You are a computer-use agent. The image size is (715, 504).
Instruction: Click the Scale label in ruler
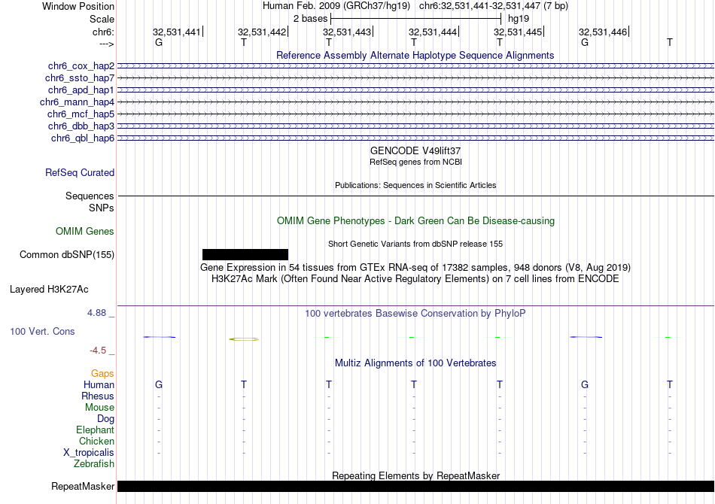tap(102, 19)
